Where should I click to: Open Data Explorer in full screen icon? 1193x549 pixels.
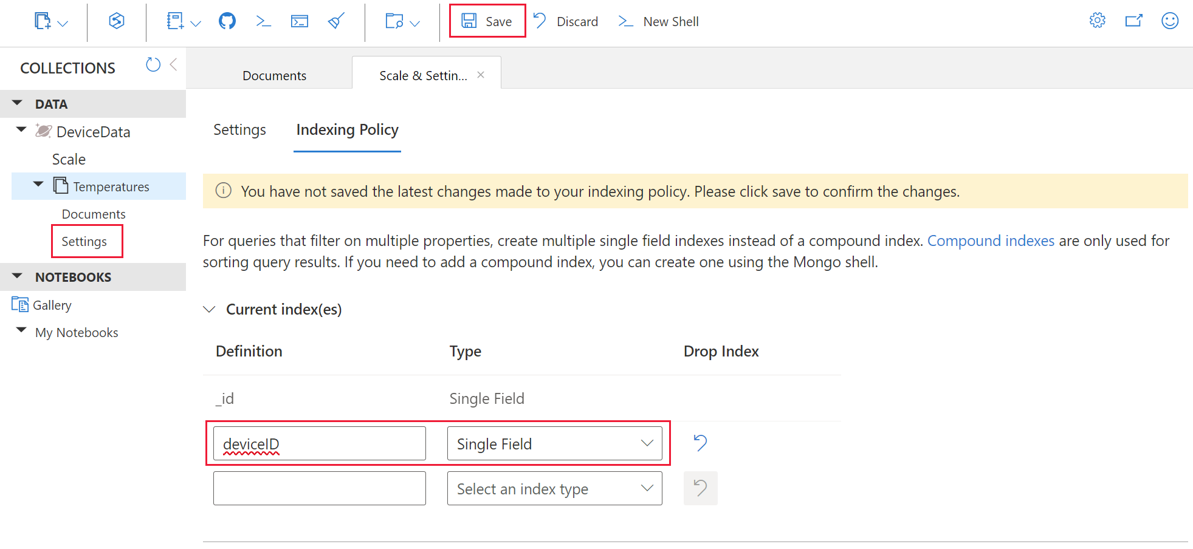1133,20
